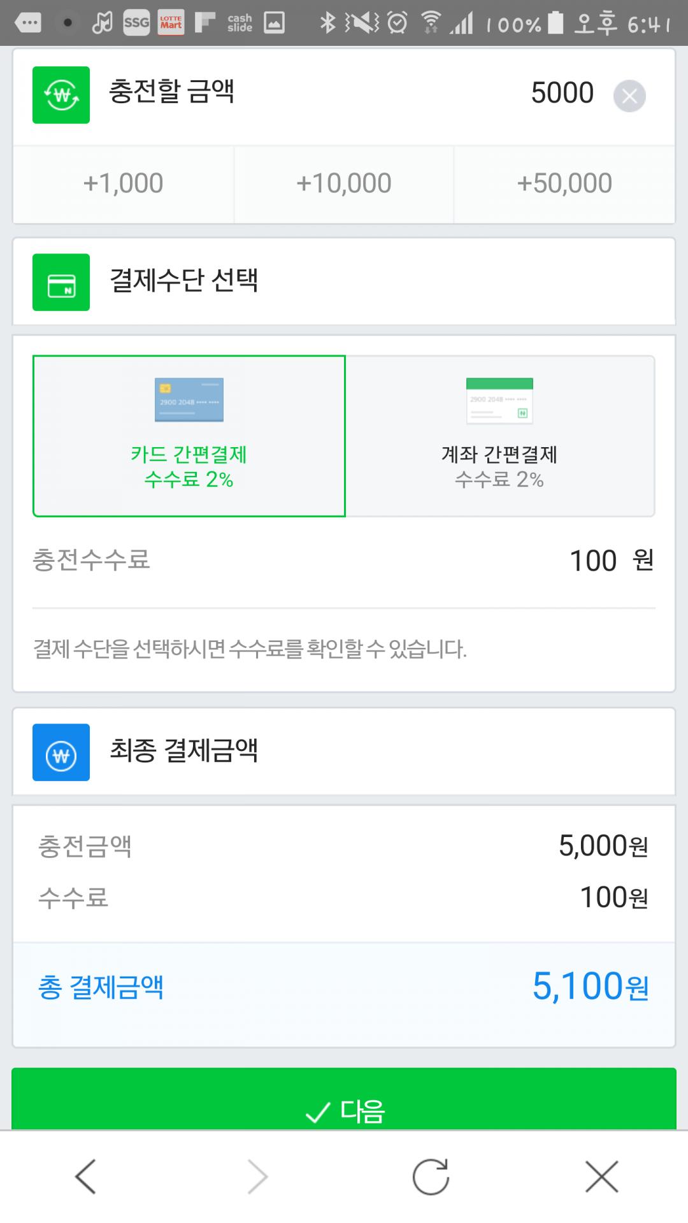
Task: Tap the SSG notification icon in status bar
Action: pyautogui.click(x=136, y=24)
